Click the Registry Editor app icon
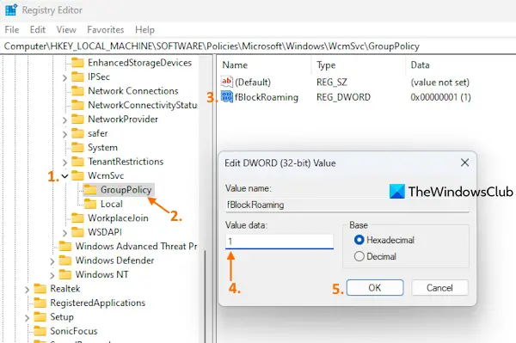 coord(11,9)
